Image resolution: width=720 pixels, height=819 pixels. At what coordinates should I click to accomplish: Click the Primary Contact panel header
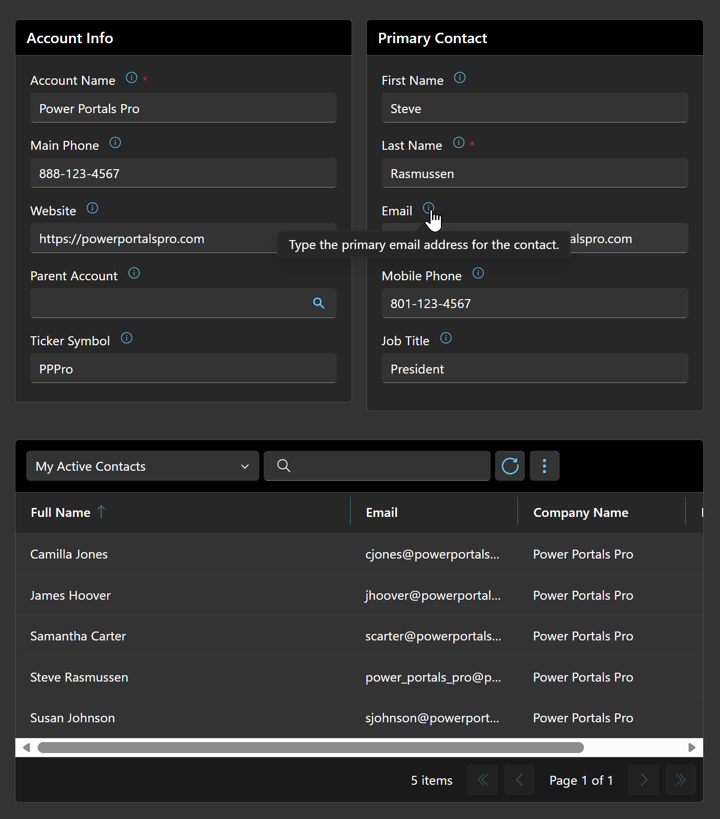[535, 38]
